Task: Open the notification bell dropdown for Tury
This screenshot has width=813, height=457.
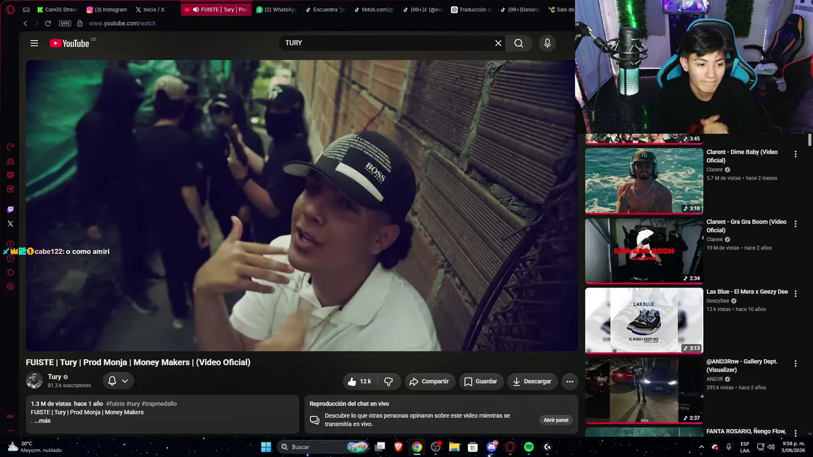Action: pyautogui.click(x=118, y=381)
